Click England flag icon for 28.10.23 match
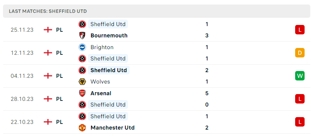311x136 pixels. click(48, 99)
